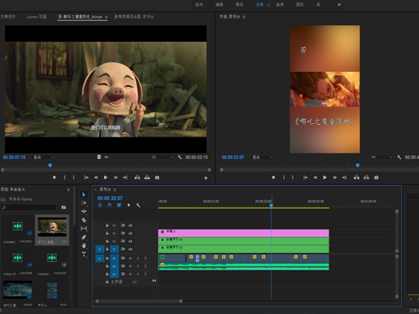
Task: Select the Ripple Edit tool
Action: (84, 212)
